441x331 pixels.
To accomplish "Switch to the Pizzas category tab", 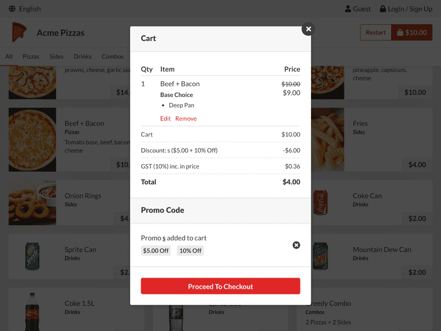I will tap(31, 56).
